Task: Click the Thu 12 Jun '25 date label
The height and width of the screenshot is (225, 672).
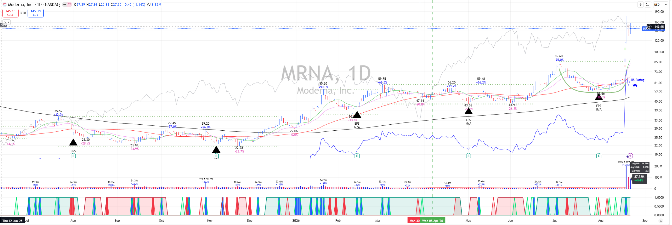Action: tap(13, 221)
